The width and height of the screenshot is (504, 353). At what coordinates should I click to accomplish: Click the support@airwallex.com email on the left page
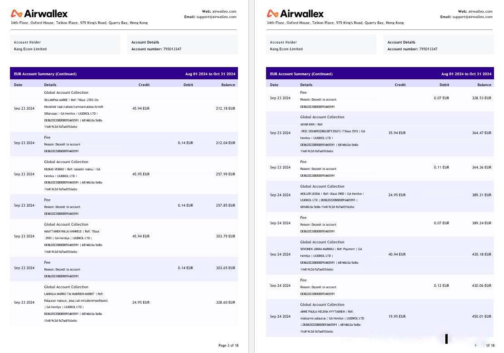tap(216, 17)
